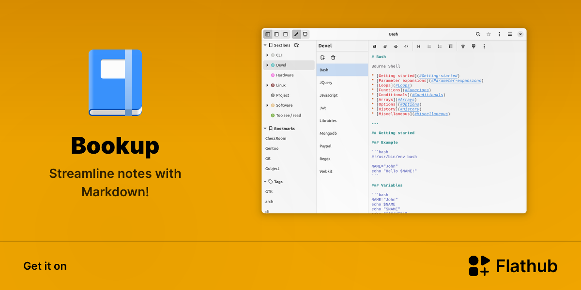
Task: Place cursor on '## Getting started' heading
Action: [393, 133]
